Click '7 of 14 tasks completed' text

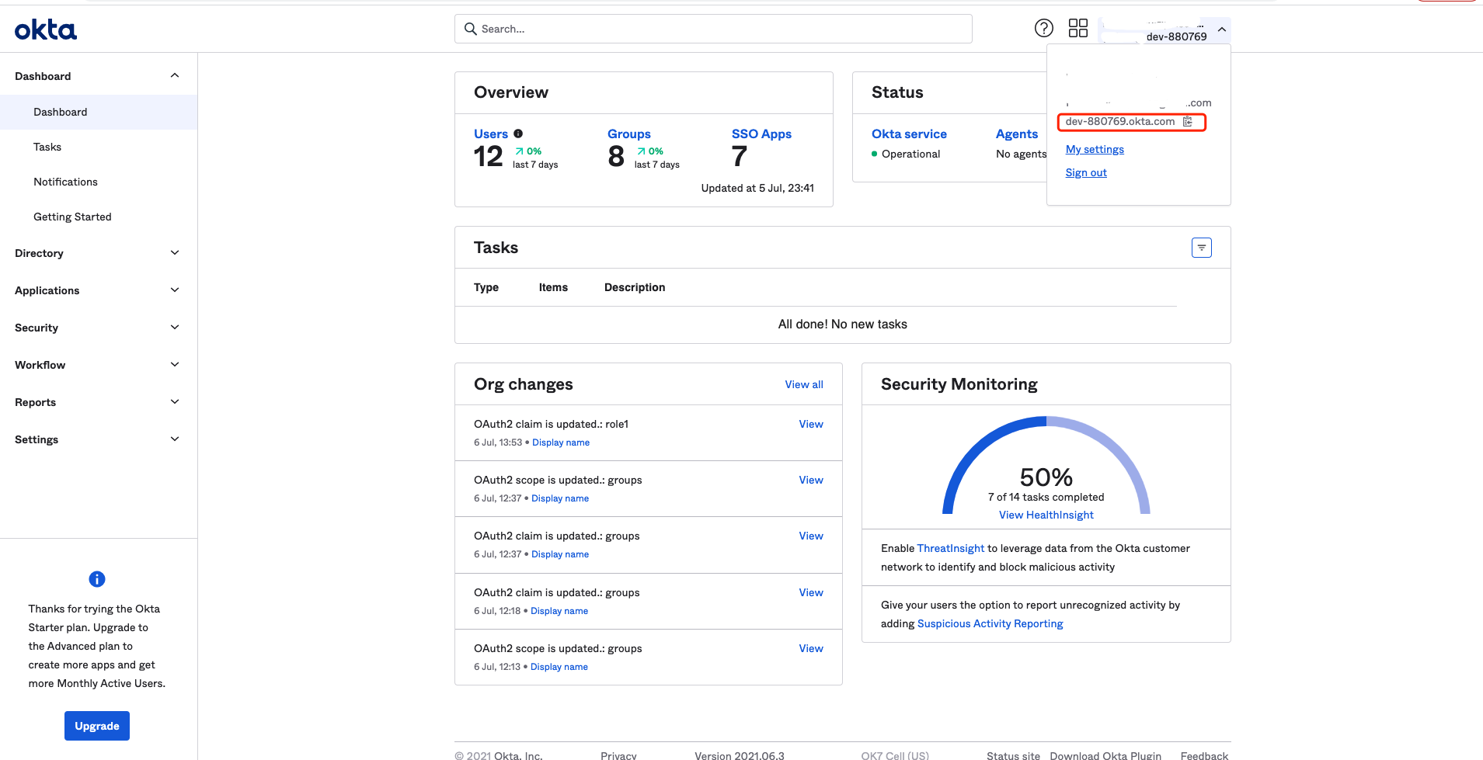click(1046, 497)
